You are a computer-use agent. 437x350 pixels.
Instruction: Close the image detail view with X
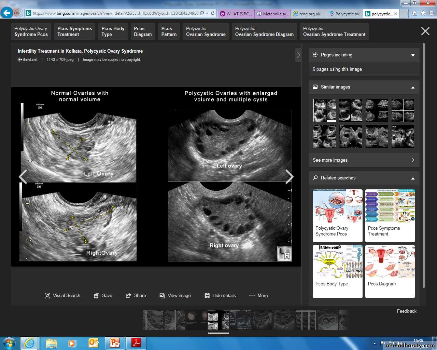coord(425,31)
